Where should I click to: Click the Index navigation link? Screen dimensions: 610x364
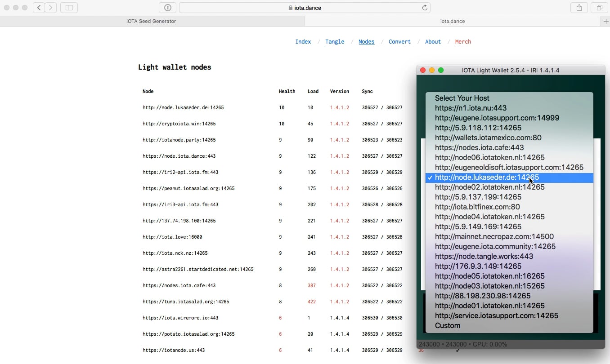click(303, 42)
